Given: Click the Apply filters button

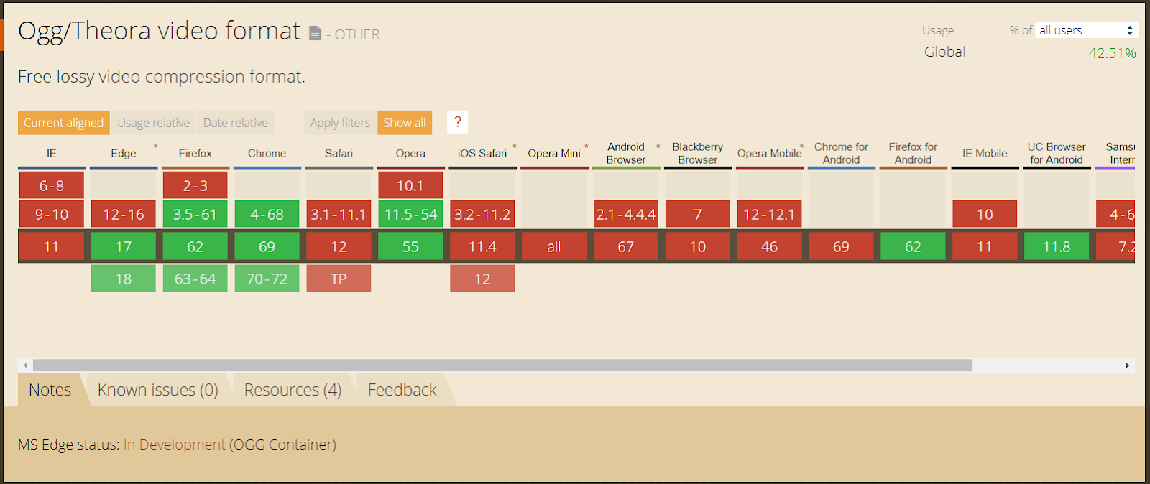Looking at the screenshot, I should click(340, 123).
